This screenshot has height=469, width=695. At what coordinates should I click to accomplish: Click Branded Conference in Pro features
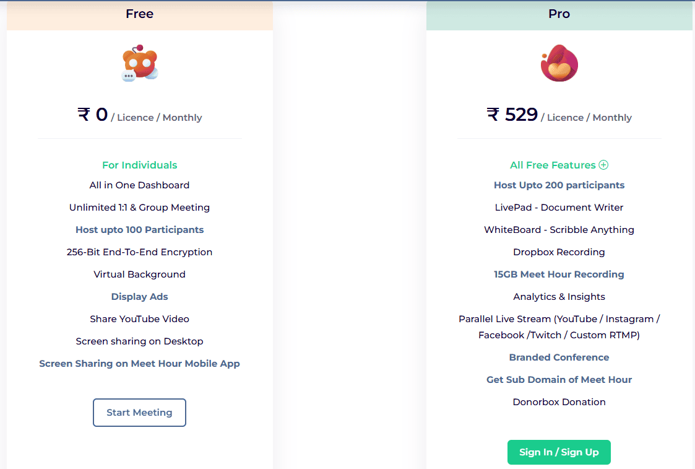pyautogui.click(x=559, y=357)
